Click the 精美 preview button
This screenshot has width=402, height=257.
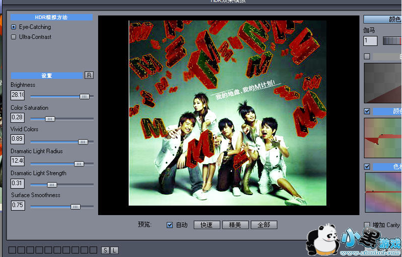[x=235, y=225]
